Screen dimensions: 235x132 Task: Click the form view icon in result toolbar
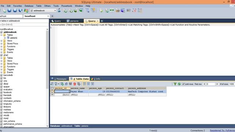click(x=88, y=84)
